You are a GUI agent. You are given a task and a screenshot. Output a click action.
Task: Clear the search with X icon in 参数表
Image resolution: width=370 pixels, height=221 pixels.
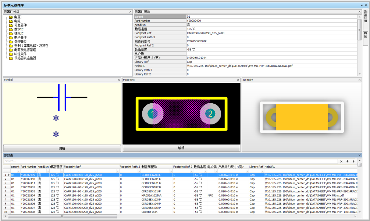click(341, 161)
